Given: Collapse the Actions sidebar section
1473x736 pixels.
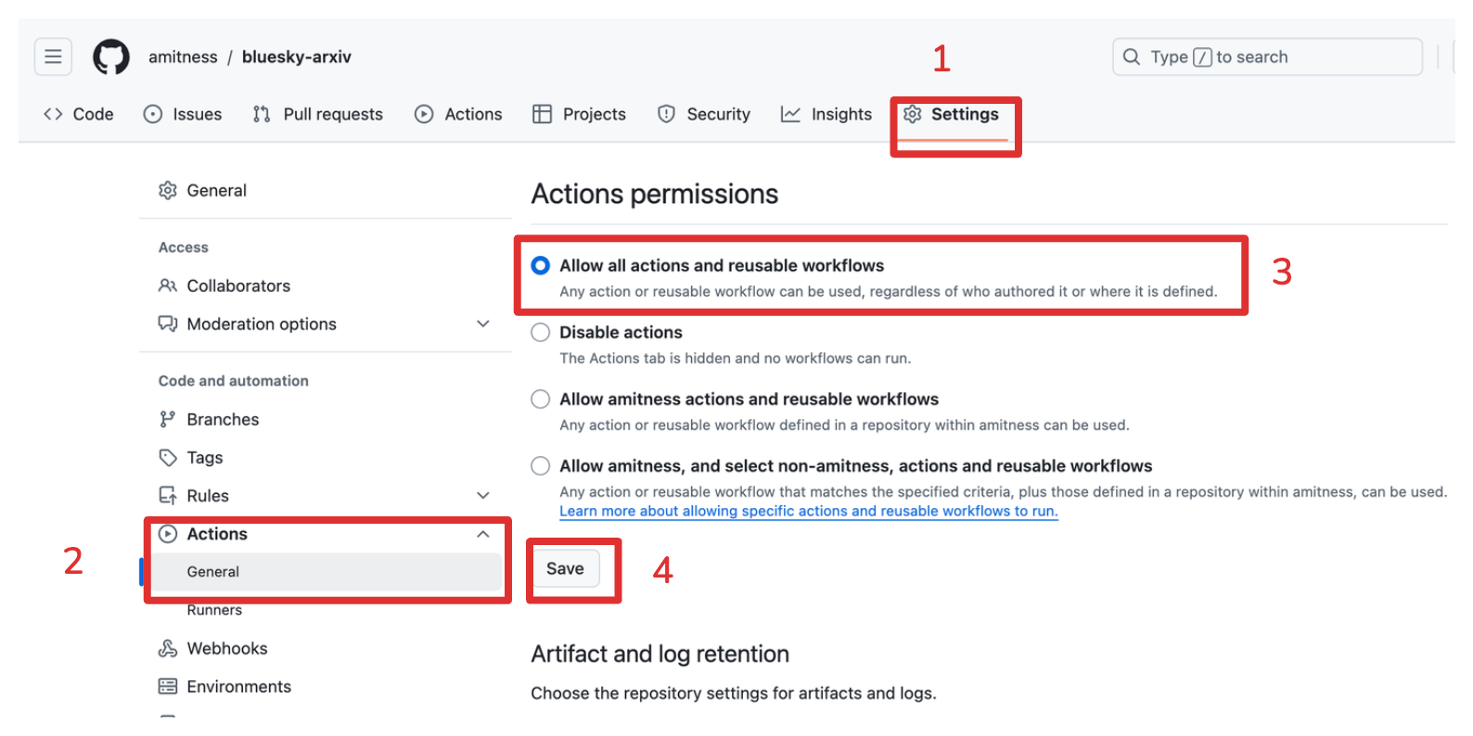Looking at the screenshot, I should click(482, 534).
